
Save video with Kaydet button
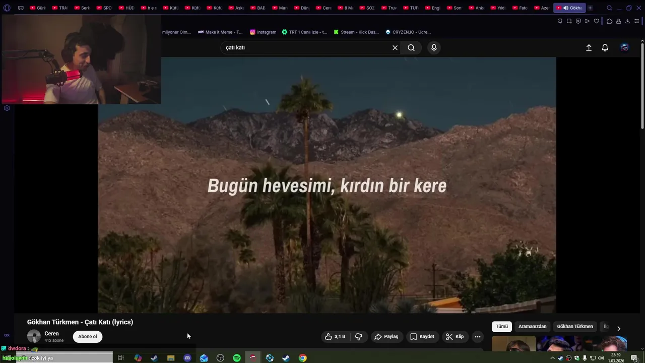(x=422, y=337)
